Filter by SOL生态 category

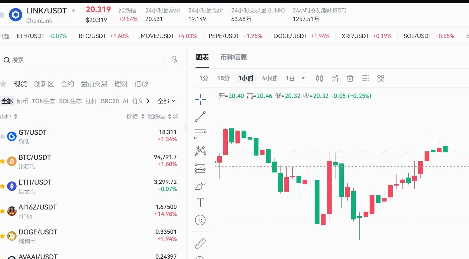70,101
